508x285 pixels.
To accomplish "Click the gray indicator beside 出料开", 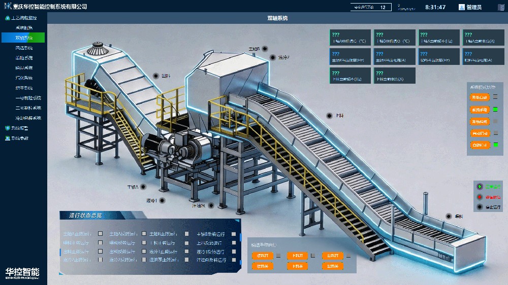I will point(348,256).
